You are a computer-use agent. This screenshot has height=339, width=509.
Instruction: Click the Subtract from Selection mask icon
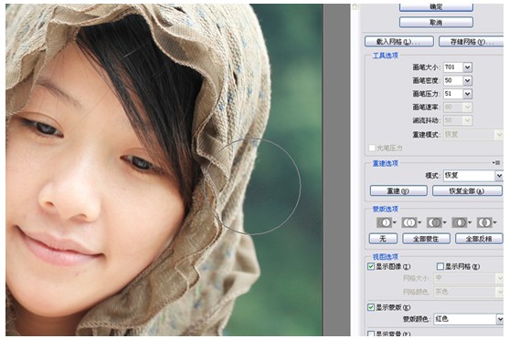pos(436,222)
